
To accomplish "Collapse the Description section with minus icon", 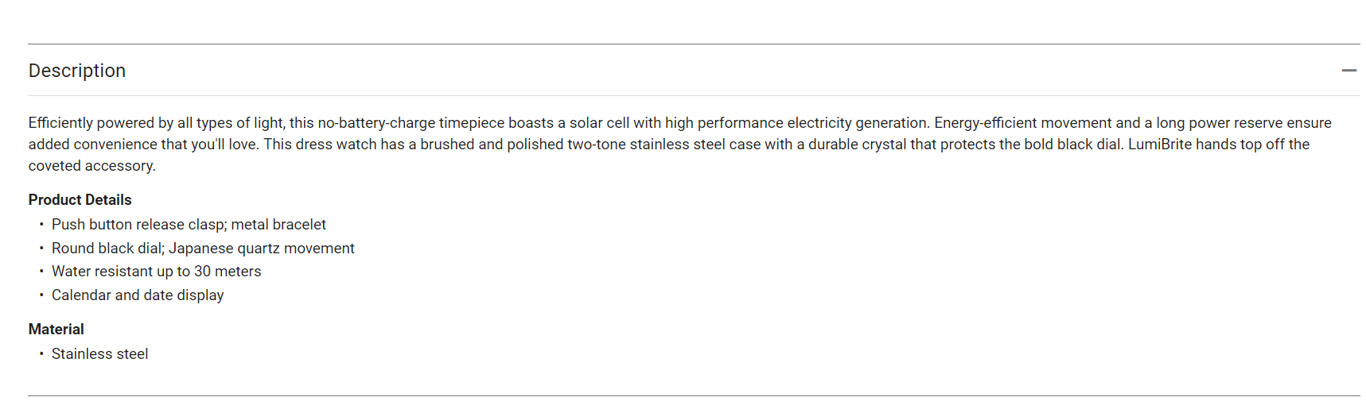I will (x=1348, y=71).
